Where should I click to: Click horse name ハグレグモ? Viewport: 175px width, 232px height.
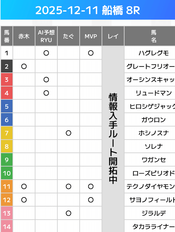[x=154, y=53]
